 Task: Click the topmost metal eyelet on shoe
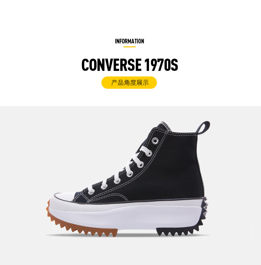tap(155, 141)
